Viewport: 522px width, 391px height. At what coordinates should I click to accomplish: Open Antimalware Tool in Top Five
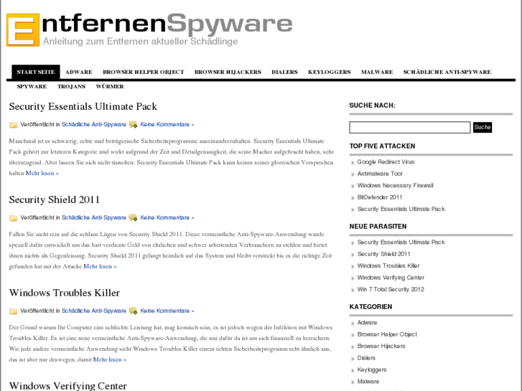click(380, 174)
